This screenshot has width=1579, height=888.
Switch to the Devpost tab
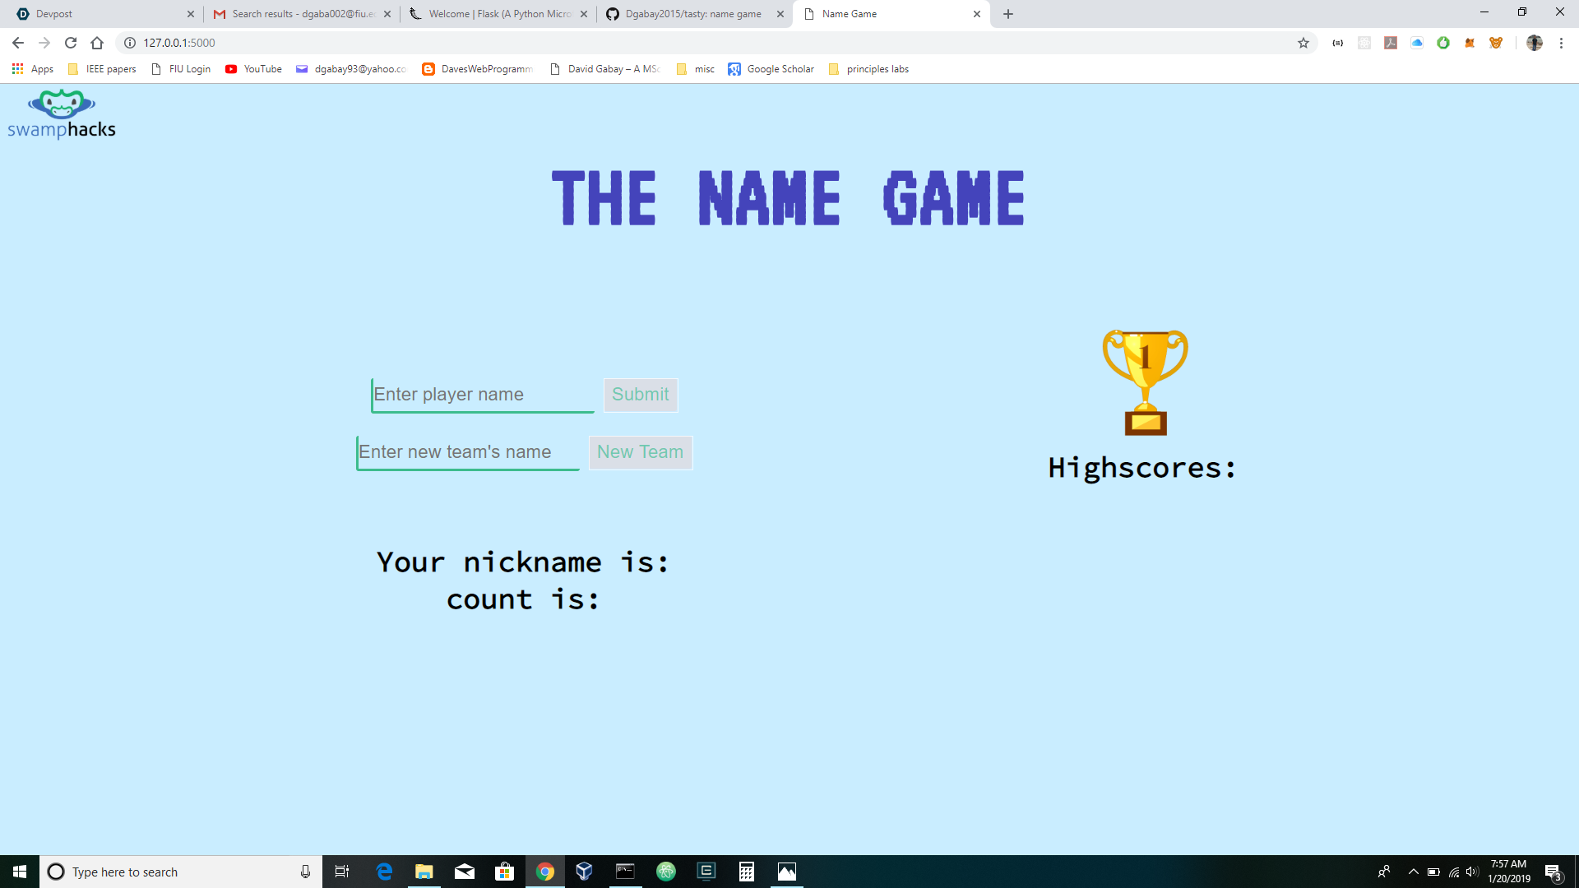(99, 14)
